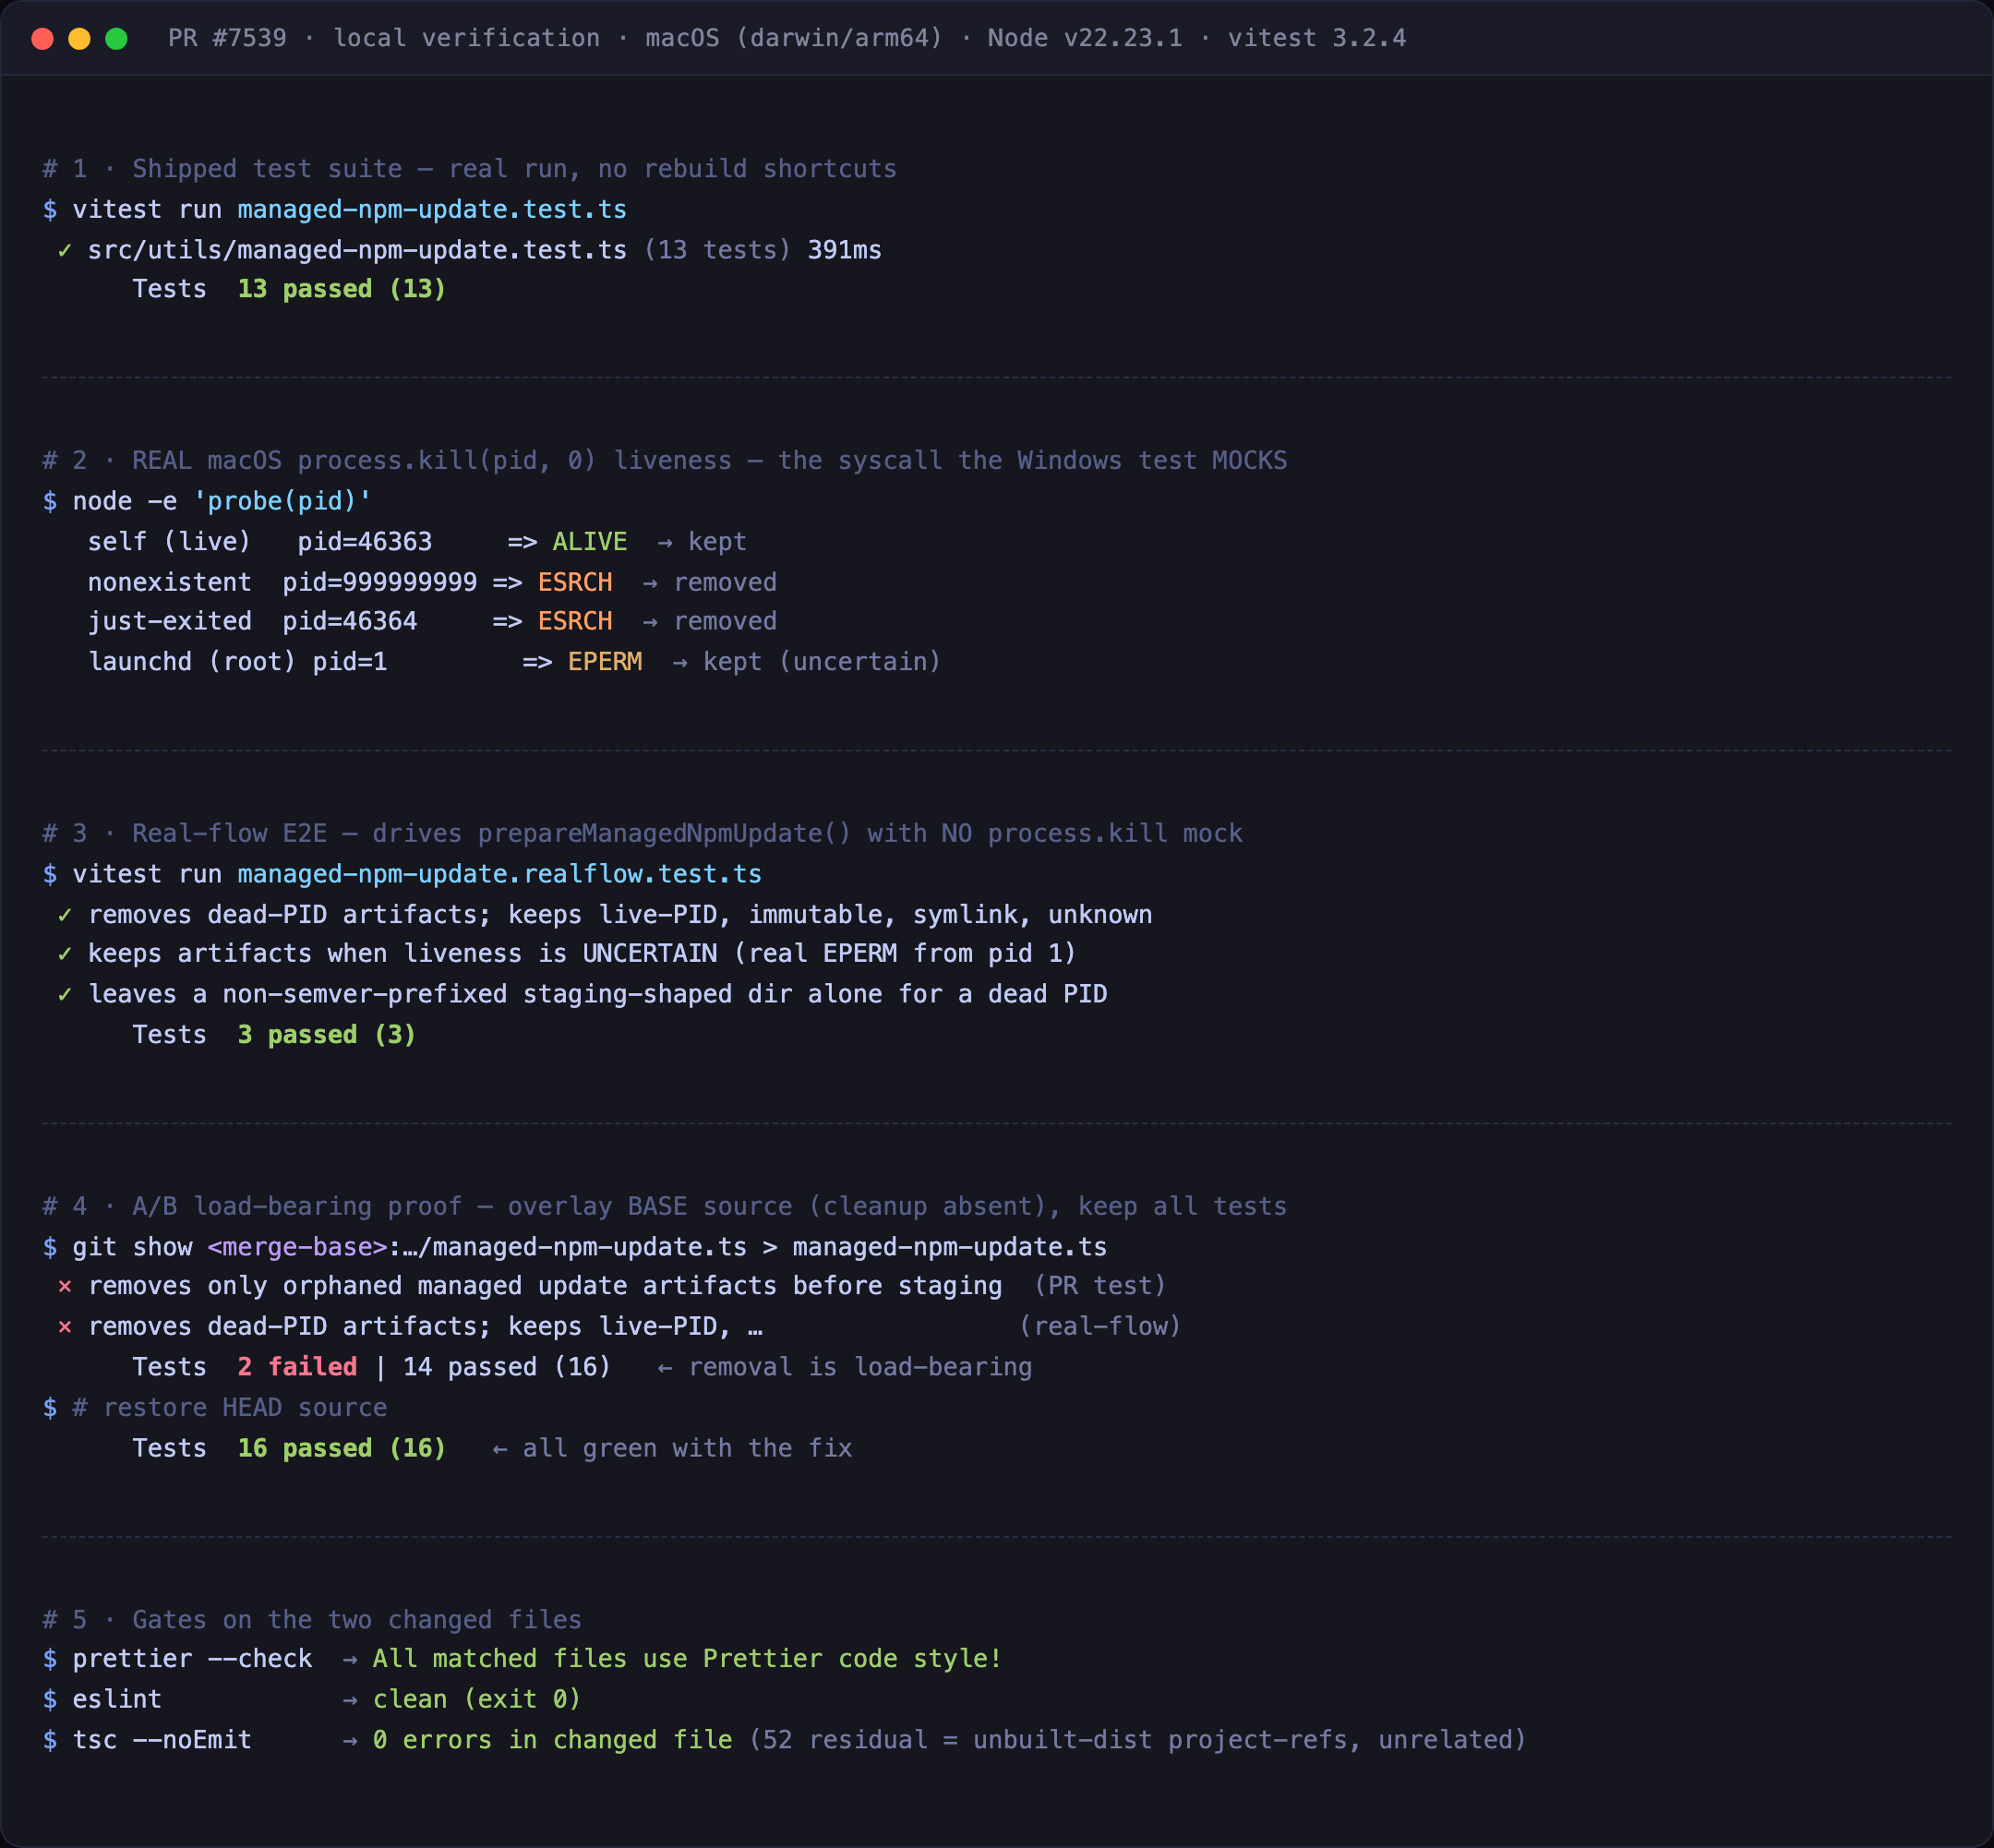1994x1848 pixels.
Task: Click the green 'ALIVE' status
Action: click(590, 542)
